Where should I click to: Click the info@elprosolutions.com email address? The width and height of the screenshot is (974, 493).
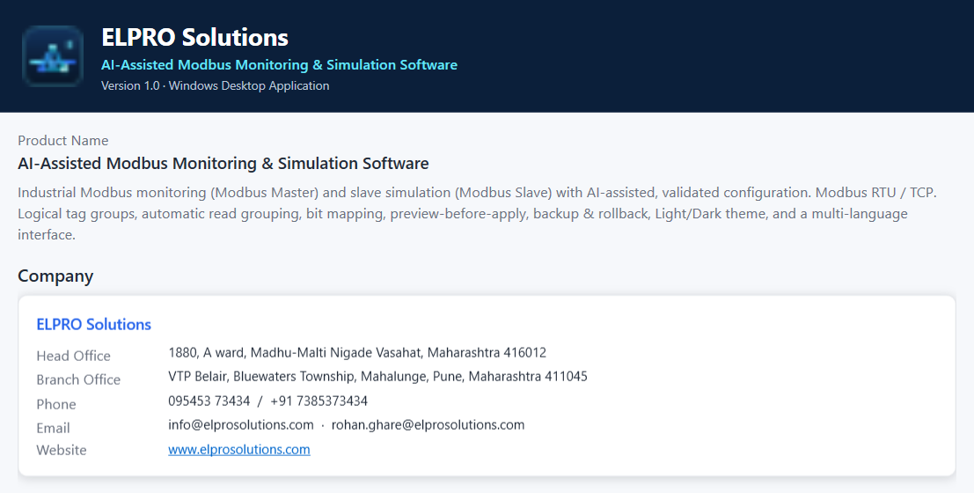click(x=241, y=424)
